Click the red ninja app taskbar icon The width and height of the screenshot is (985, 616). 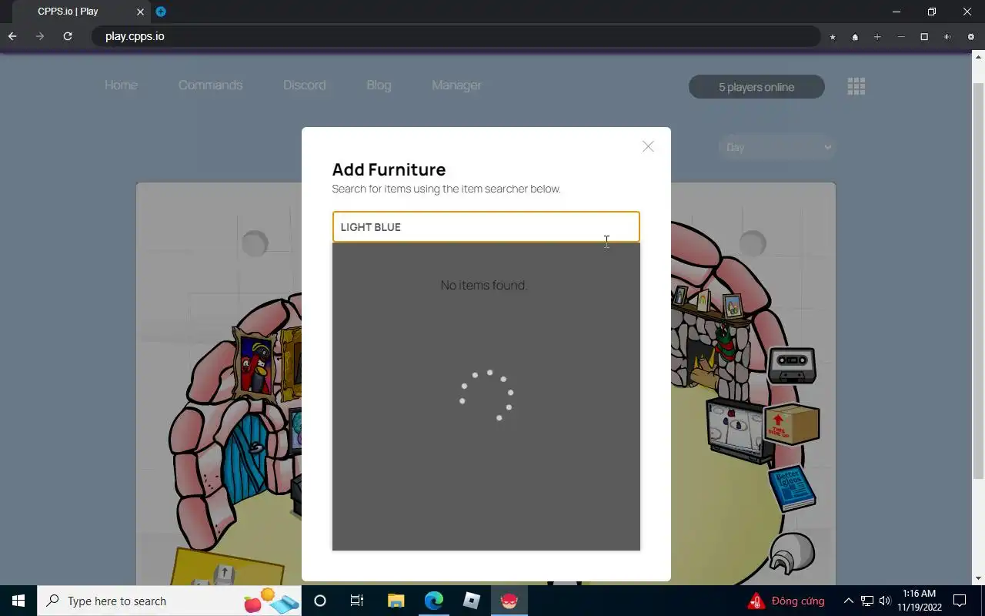[x=509, y=601]
